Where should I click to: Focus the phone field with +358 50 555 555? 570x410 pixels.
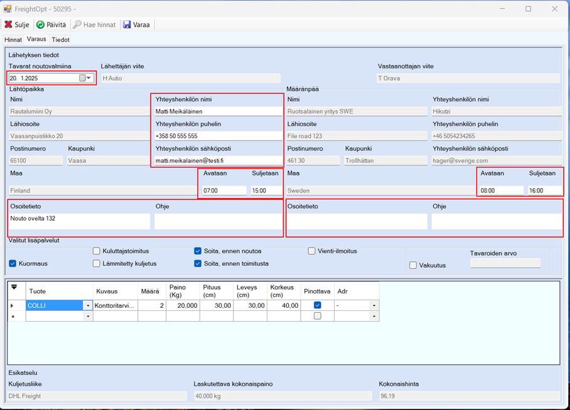218,136
